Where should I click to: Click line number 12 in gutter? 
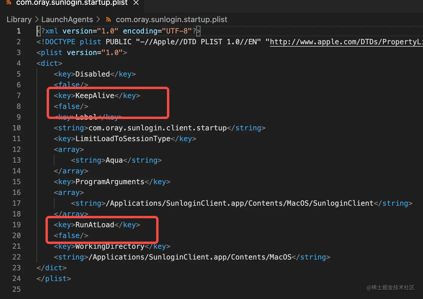tap(16, 149)
